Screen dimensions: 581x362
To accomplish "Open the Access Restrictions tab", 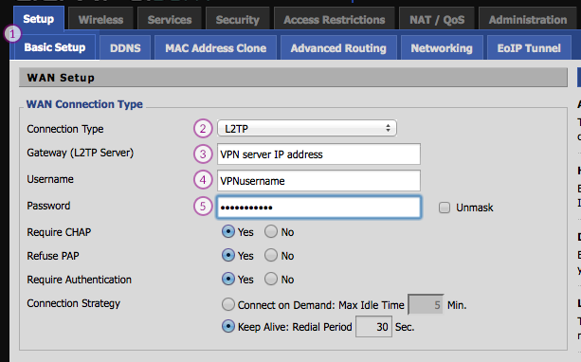I will coord(335,19).
